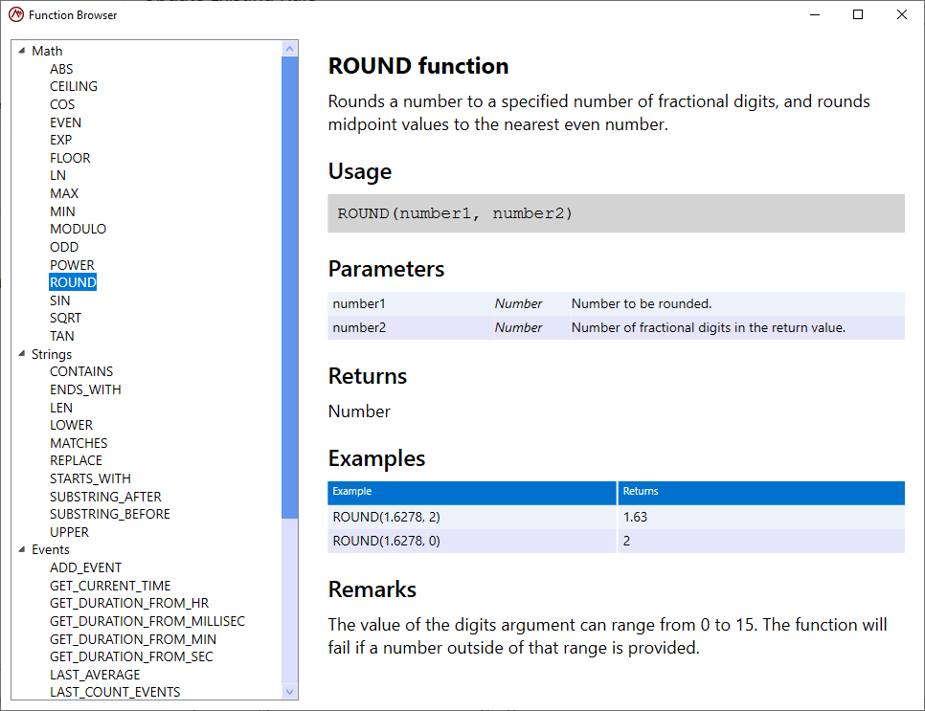Viewport: 925px width, 711px height.
Task: Select the LN function
Action: [x=57, y=176]
